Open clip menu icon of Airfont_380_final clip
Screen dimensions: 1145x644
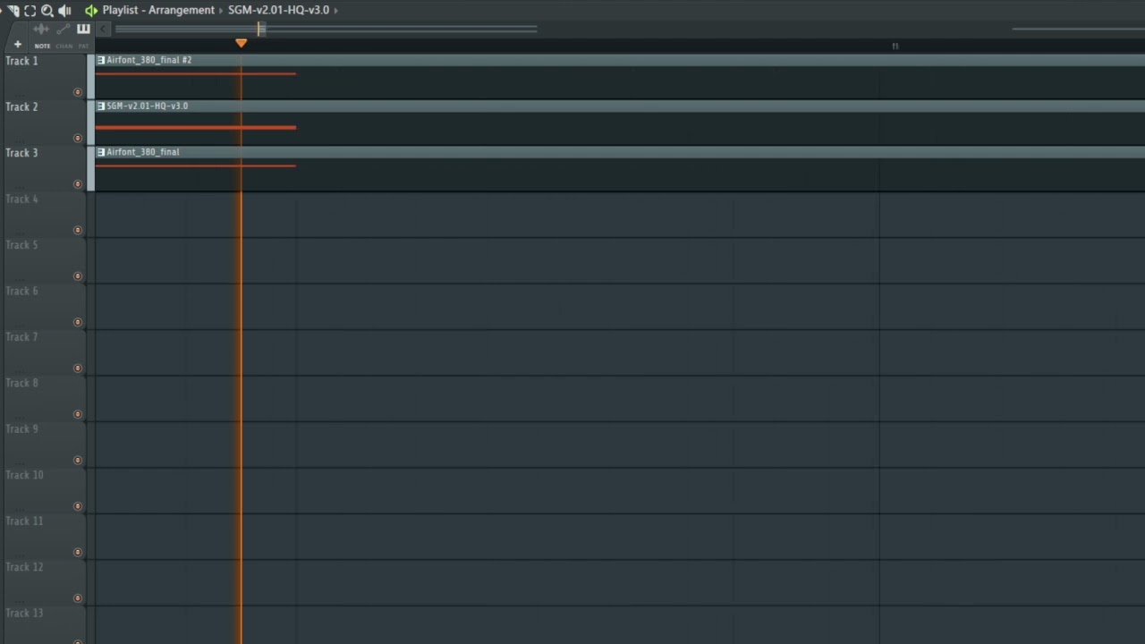(x=101, y=152)
